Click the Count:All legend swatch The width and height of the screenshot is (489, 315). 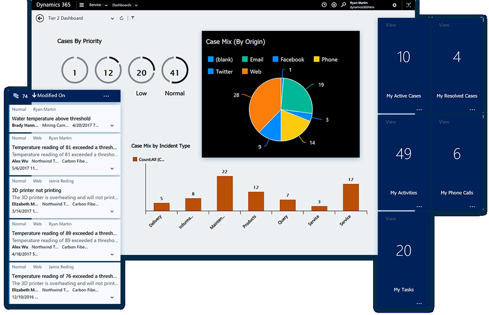click(x=135, y=159)
